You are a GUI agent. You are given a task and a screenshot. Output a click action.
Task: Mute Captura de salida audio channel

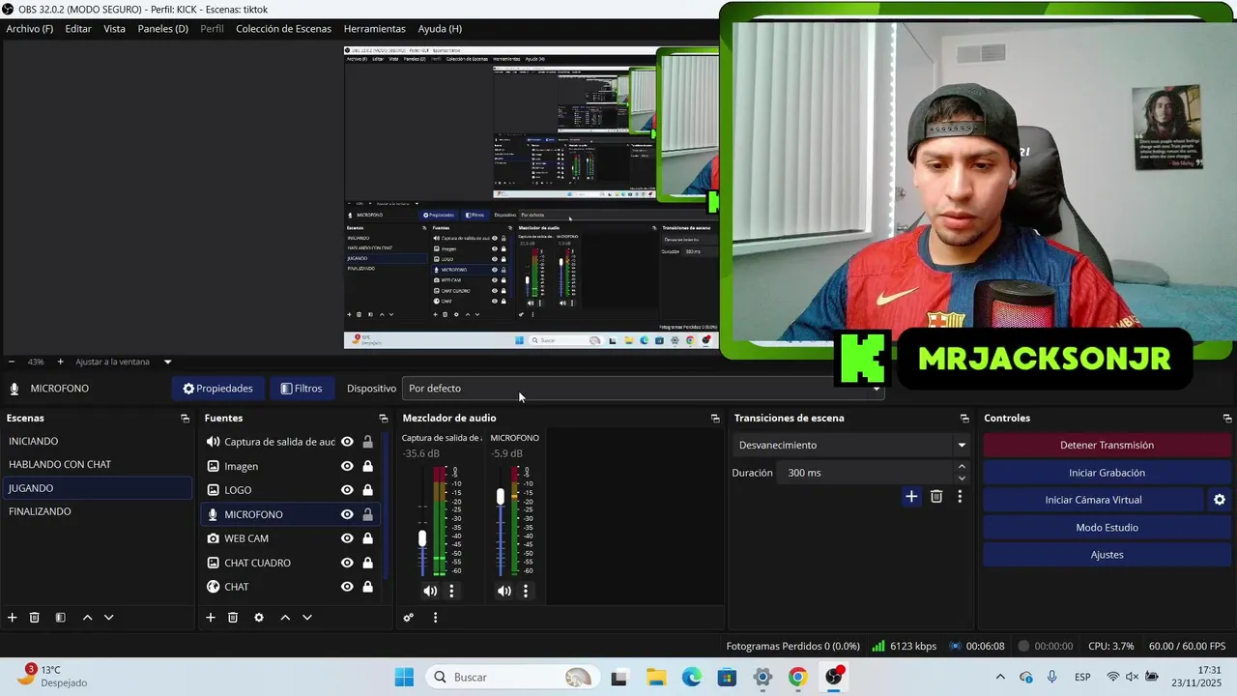click(430, 591)
